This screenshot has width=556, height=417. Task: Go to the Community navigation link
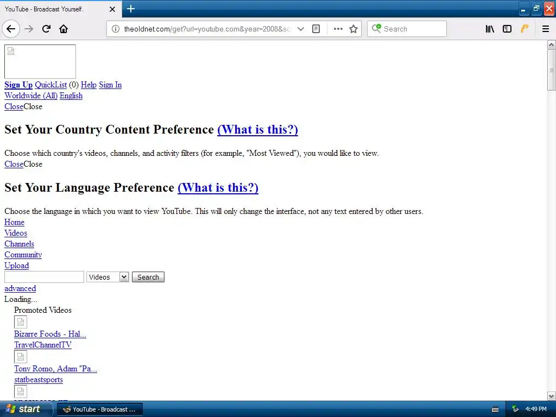(23, 255)
